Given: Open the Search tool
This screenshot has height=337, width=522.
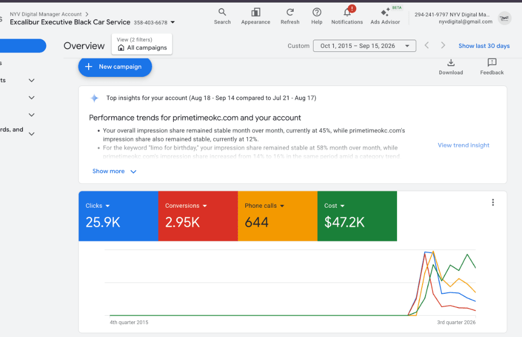Looking at the screenshot, I should click(x=222, y=16).
